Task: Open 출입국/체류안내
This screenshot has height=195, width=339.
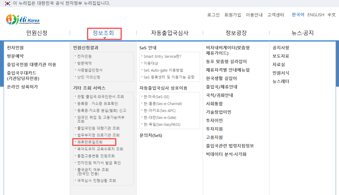Action: point(222,87)
